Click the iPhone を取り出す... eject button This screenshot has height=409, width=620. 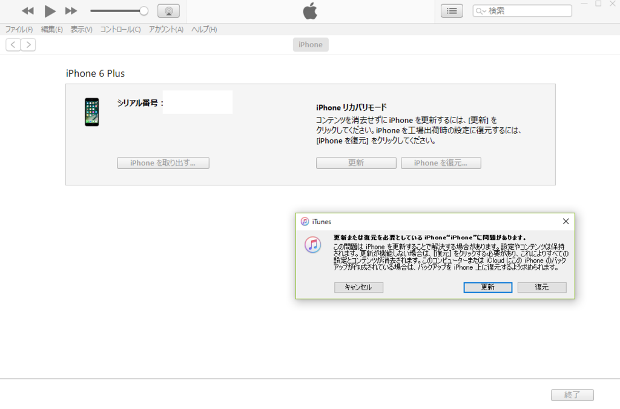point(163,163)
